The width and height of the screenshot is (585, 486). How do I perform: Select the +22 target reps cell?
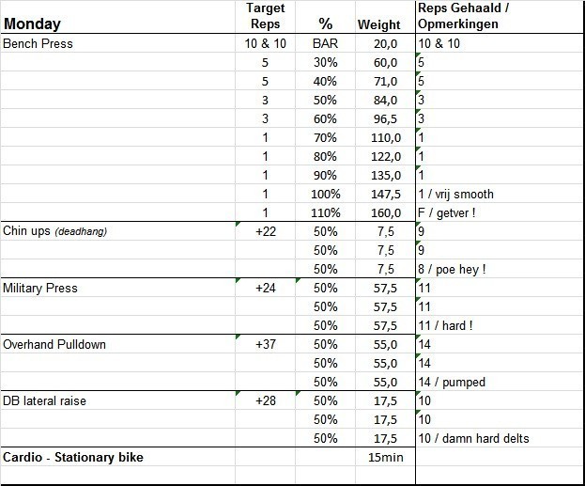click(266, 231)
